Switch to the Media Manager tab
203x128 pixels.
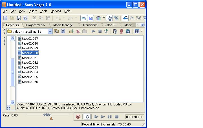point(63,25)
